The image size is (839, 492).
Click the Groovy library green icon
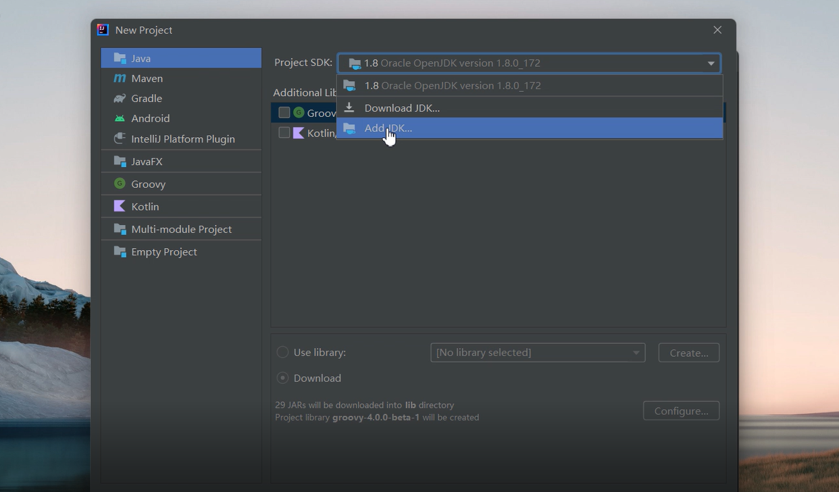(x=299, y=112)
